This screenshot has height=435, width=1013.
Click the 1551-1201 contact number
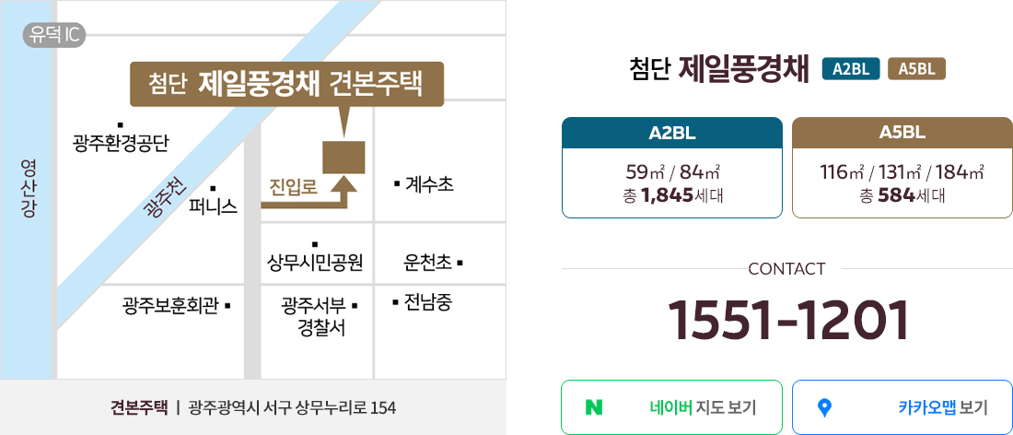[786, 322]
